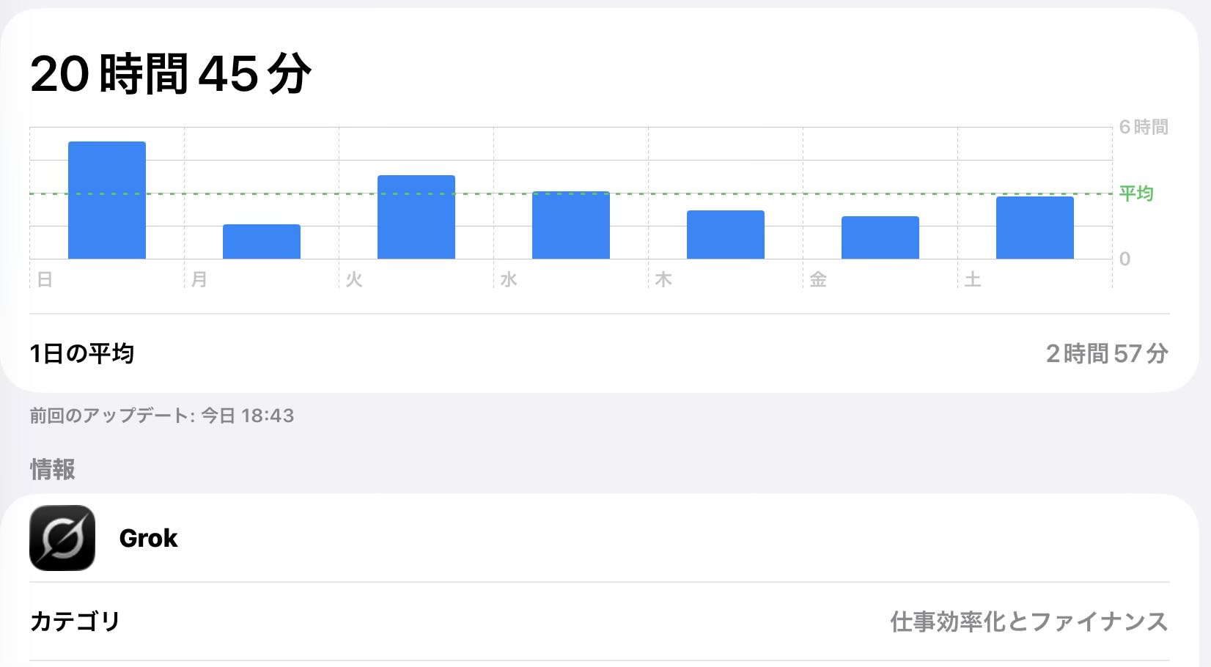The height and width of the screenshot is (667, 1211).
Task: Click the 仕事効率化とファイナンス category value
Action: [1029, 622]
